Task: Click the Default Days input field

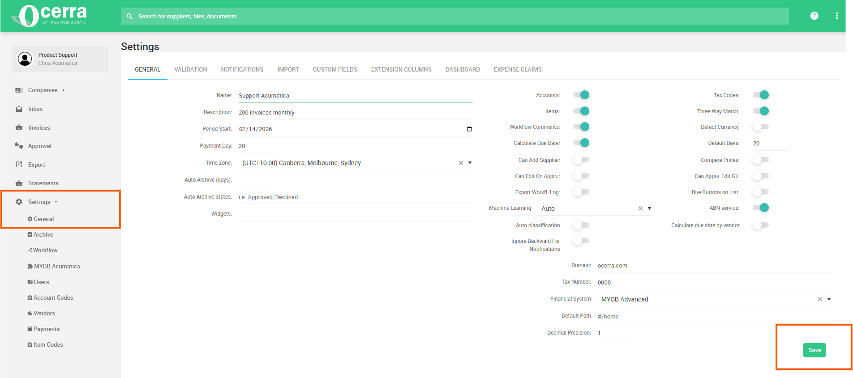Action: [770, 143]
